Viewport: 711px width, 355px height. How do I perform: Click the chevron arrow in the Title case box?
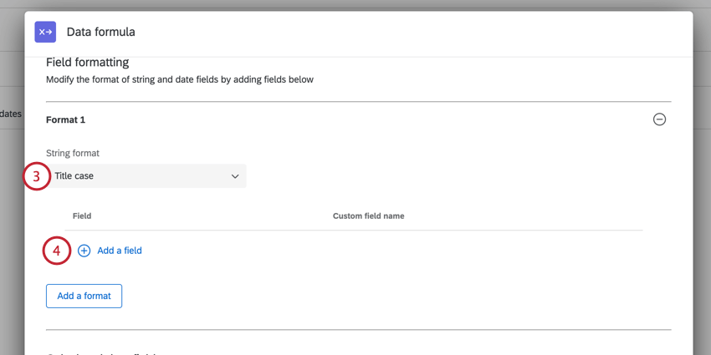point(235,176)
